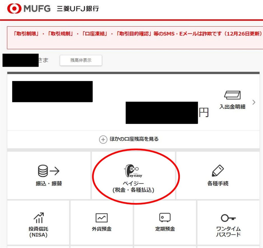263x248 pixels.
Task: Click the ワンタイムパスワード key icon
Action: 228,218
